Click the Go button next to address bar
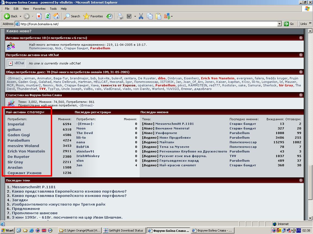 289,24
